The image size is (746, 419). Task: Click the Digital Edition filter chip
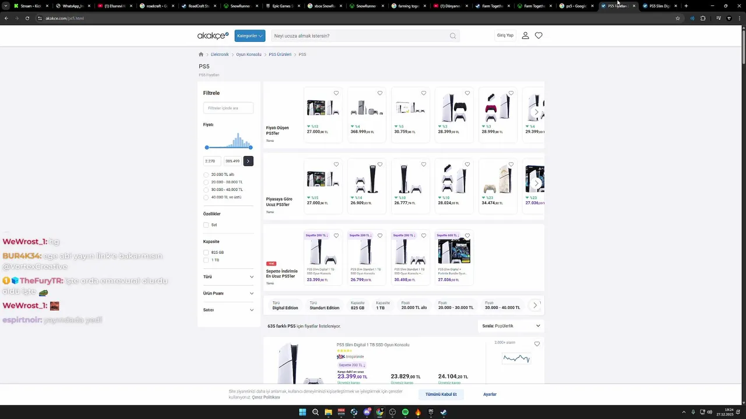(x=285, y=306)
